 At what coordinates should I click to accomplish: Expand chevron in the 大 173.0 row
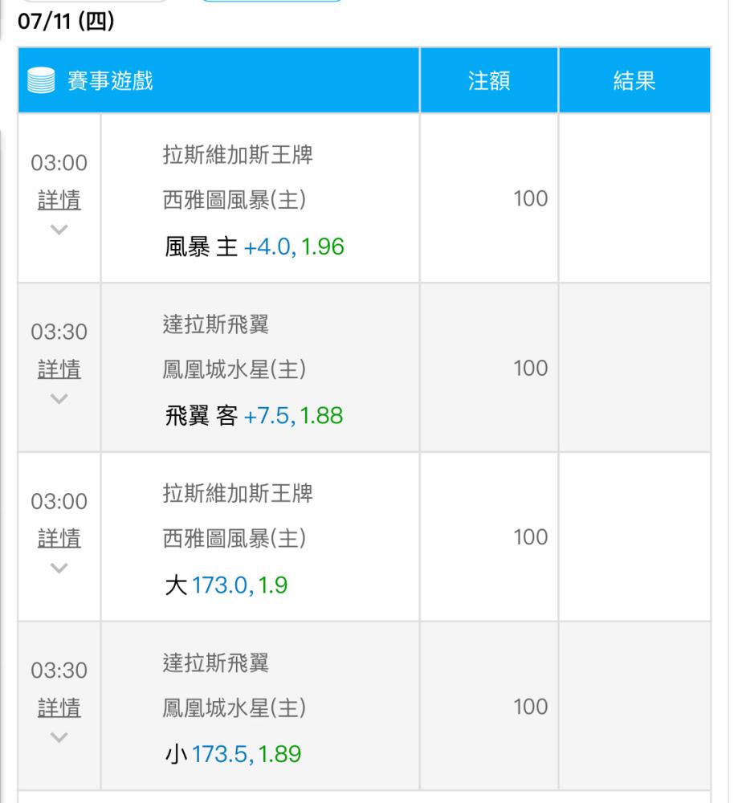(59, 568)
